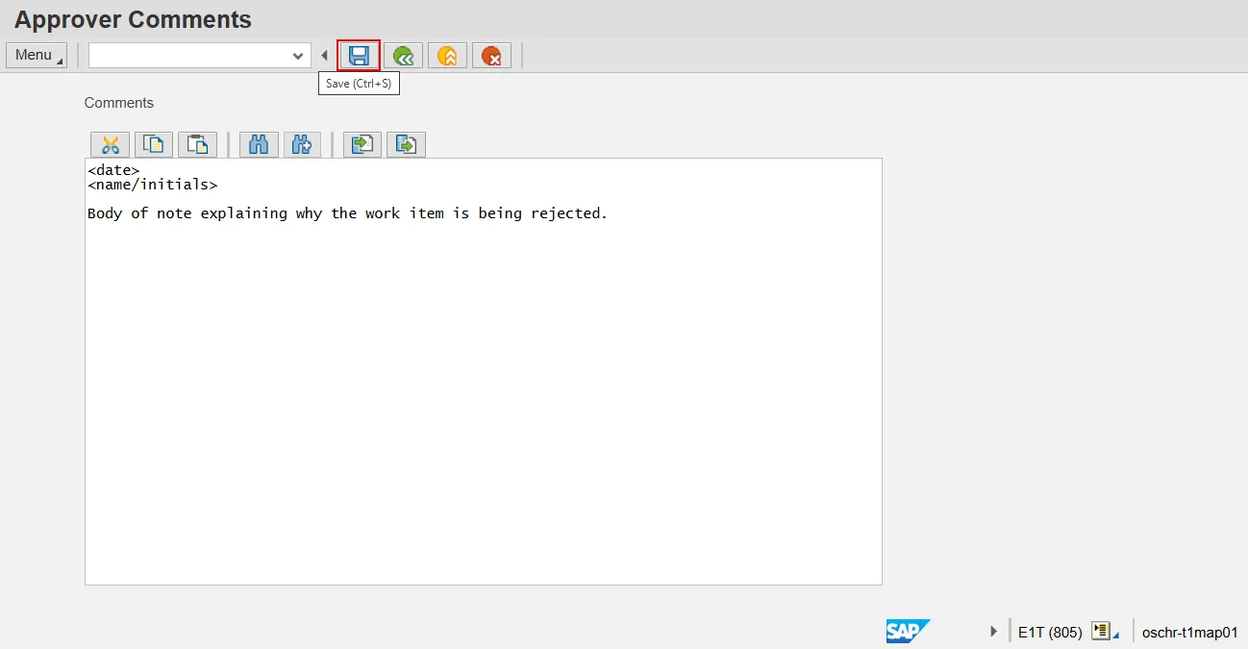
Task: Click the Load local file icon
Action: tap(362, 144)
